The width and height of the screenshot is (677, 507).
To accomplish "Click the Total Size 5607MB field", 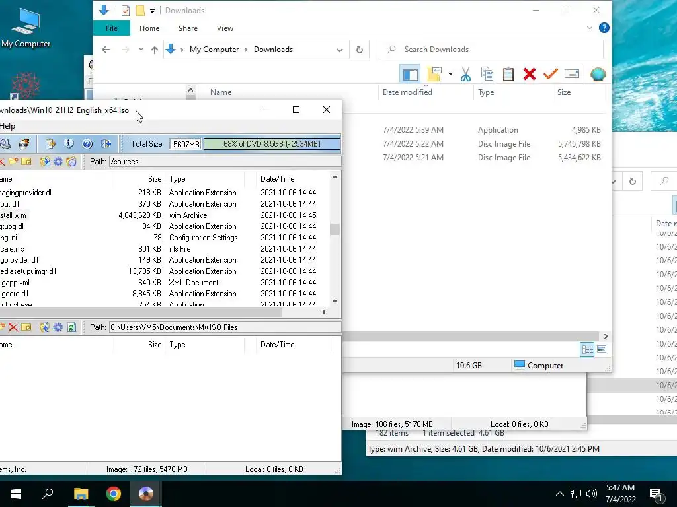I will pos(186,144).
